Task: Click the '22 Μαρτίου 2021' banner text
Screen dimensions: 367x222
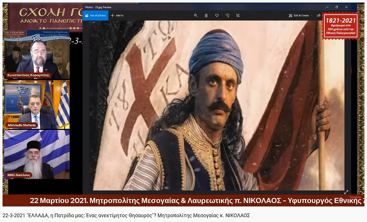Action: [x=58, y=201]
